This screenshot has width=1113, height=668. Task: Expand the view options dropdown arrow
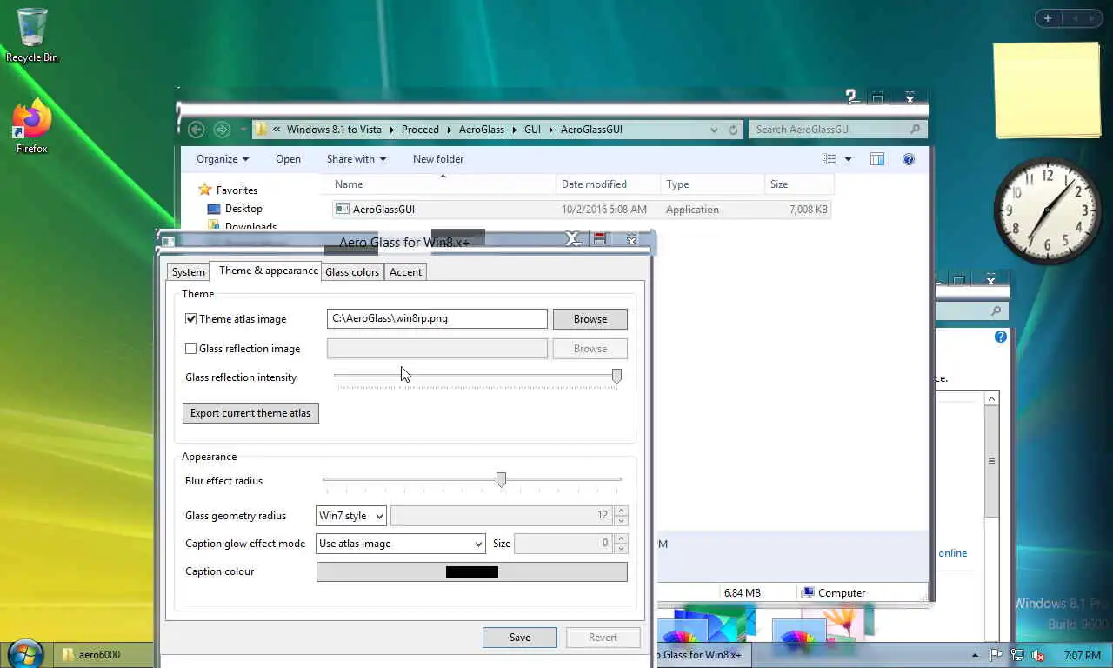pyautogui.click(x=848, y=159)
